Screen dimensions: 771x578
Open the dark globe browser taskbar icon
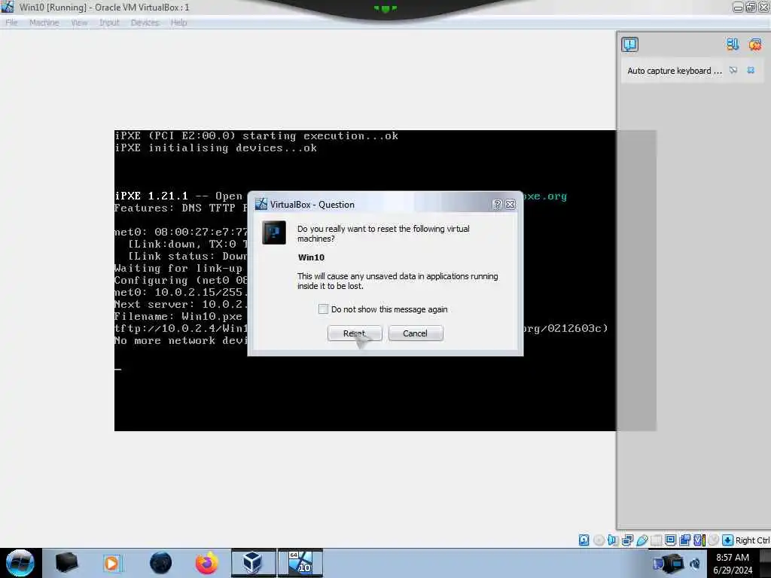(x=160, y=563)
